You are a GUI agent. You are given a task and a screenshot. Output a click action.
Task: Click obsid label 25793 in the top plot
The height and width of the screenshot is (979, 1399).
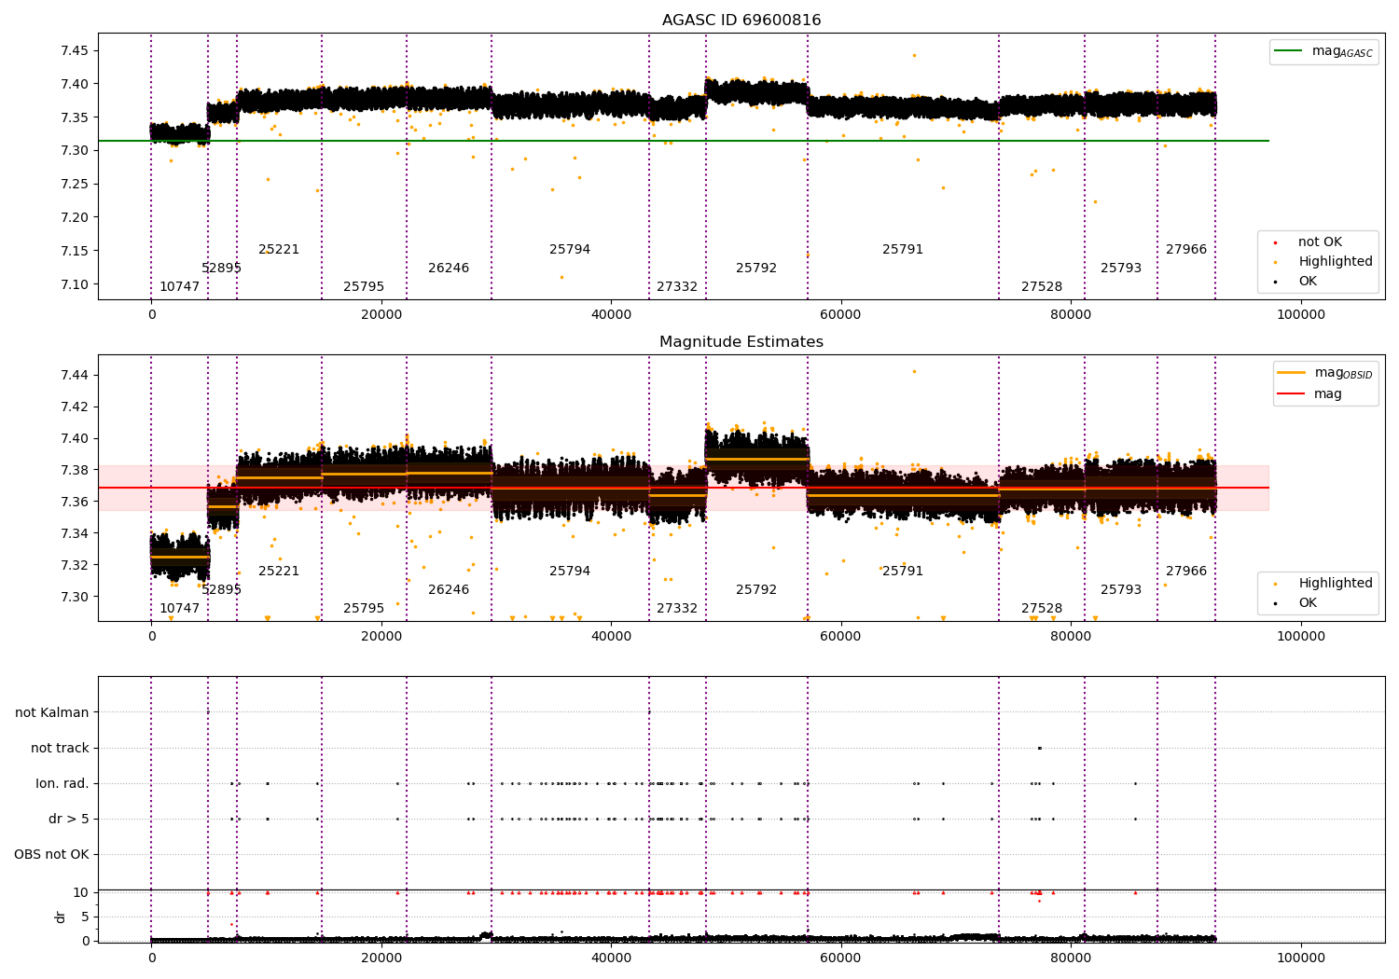point(1121,269)
